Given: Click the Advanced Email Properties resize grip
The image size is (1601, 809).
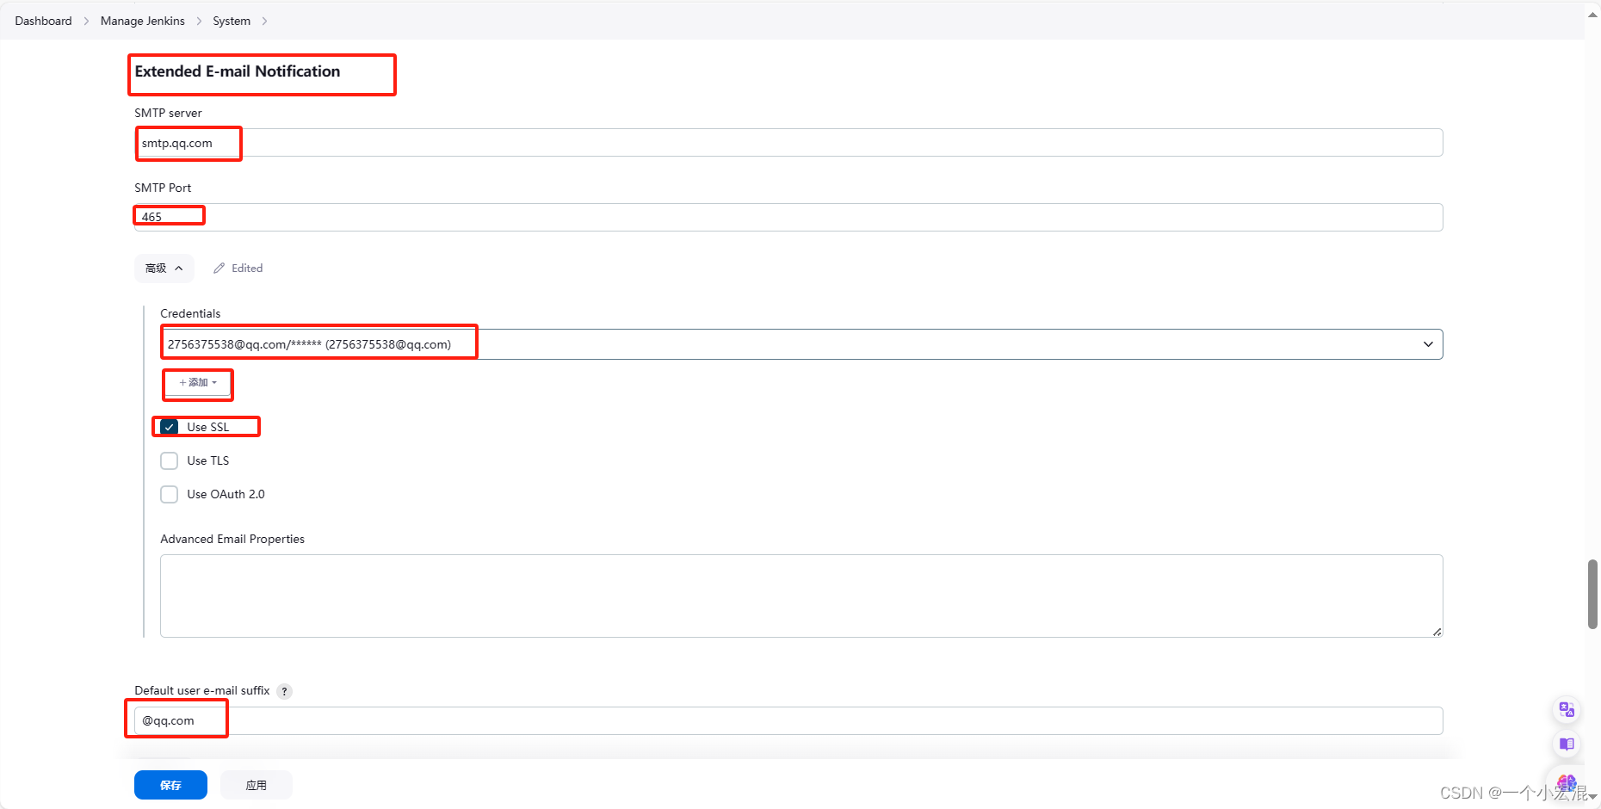Looking at the screenshot, I should coord(1437,631).
